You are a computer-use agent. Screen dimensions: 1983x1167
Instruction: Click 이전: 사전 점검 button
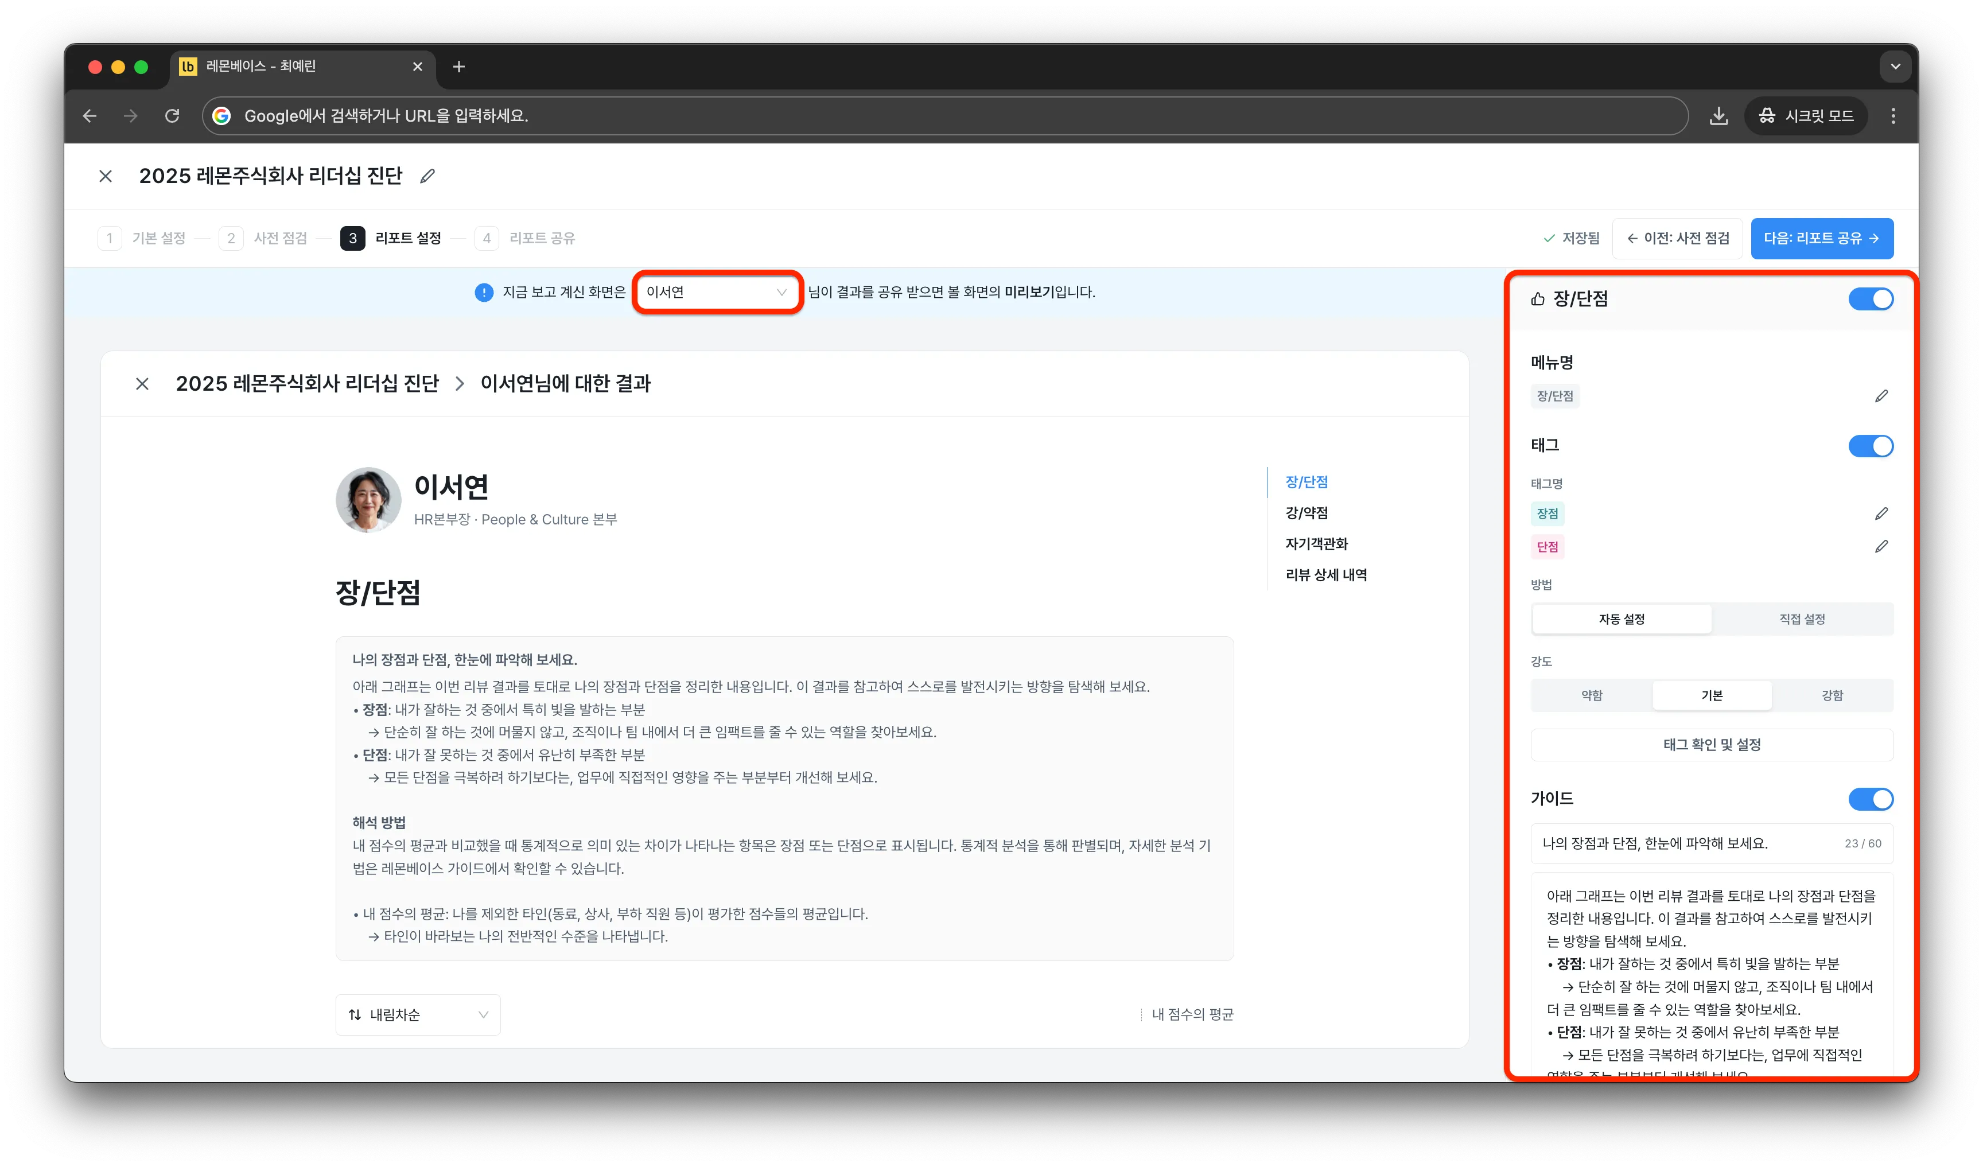click(1677, 239)
